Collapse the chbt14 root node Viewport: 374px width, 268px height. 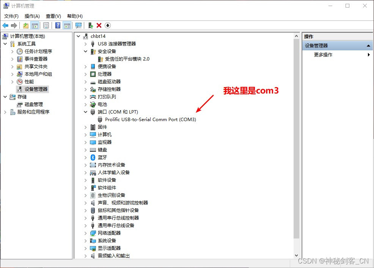[78, 36]
